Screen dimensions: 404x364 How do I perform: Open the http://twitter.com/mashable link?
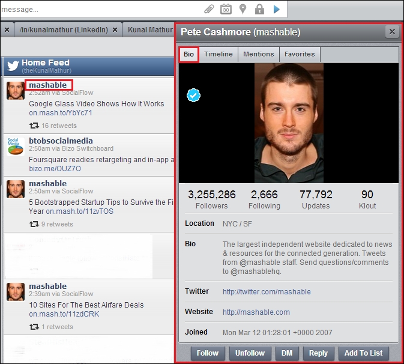point(267,292)
